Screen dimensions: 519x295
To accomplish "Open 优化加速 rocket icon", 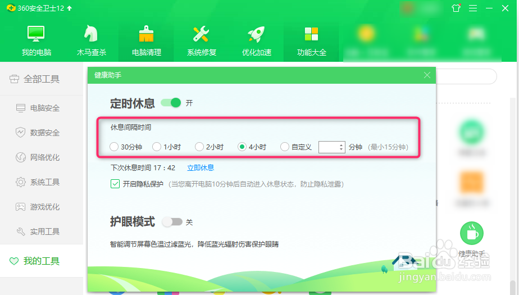I will 256,34.
